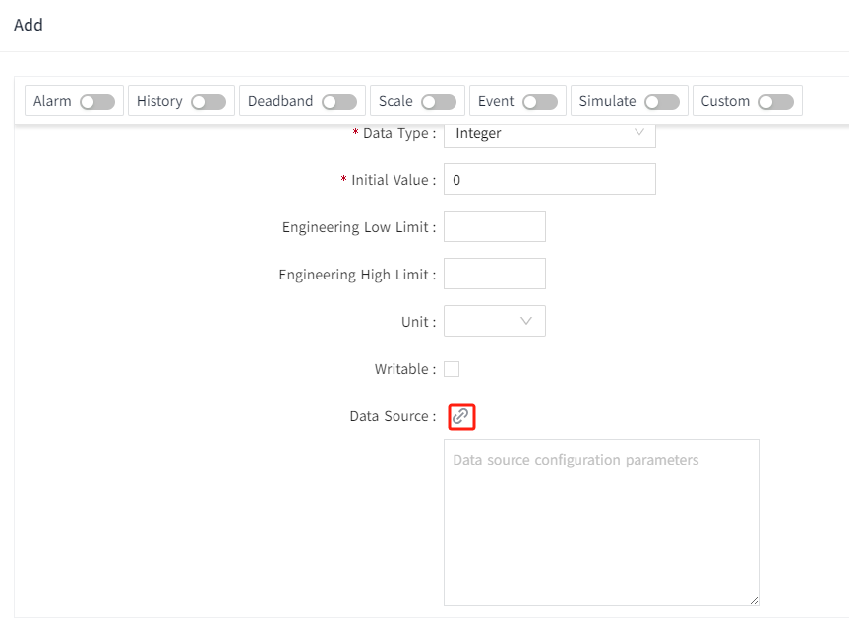The width and height of the screenshot is (849, 620).
Task: Enable the Alarm toggle switch
Action: 97,102
